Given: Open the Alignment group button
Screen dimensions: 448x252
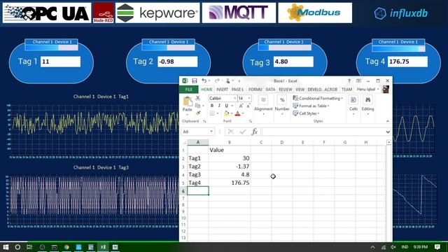Looking at the screenshot, I should coord(263,106).
